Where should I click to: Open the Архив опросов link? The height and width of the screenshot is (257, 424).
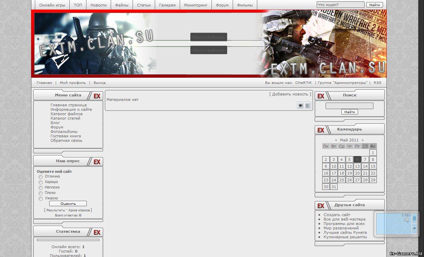pos(79,210)
